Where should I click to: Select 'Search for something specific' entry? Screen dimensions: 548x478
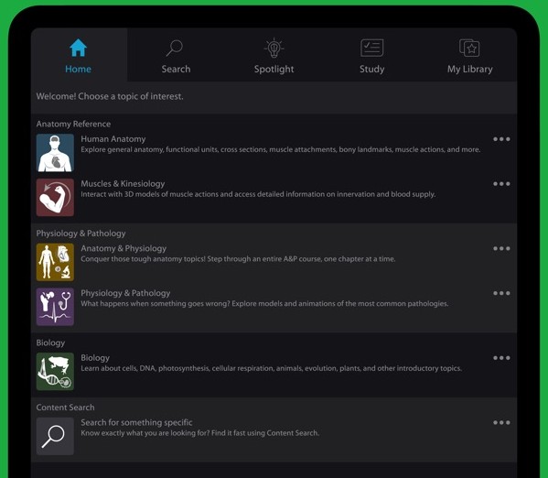click(136, 422)
